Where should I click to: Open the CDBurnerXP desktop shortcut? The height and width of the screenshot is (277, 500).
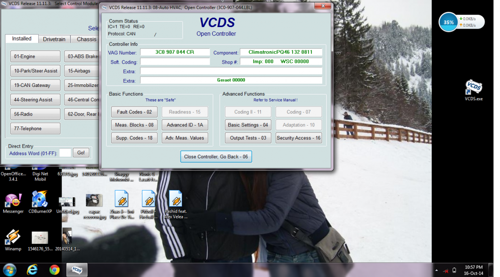[x=40, y=202]
